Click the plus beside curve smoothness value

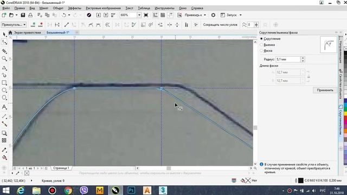(x=256, y=25)
